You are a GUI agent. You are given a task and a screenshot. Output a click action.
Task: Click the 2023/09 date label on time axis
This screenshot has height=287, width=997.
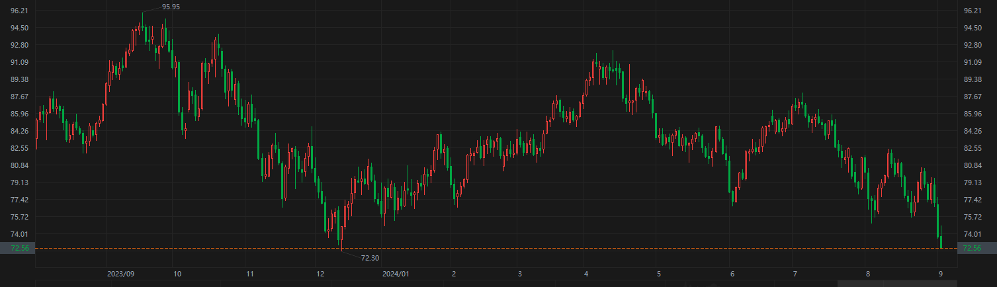120,273
